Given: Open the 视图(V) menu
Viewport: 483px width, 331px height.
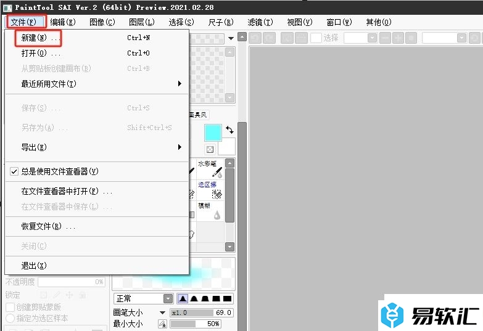Looking at the screenshot, I should [x=300, y=22].
